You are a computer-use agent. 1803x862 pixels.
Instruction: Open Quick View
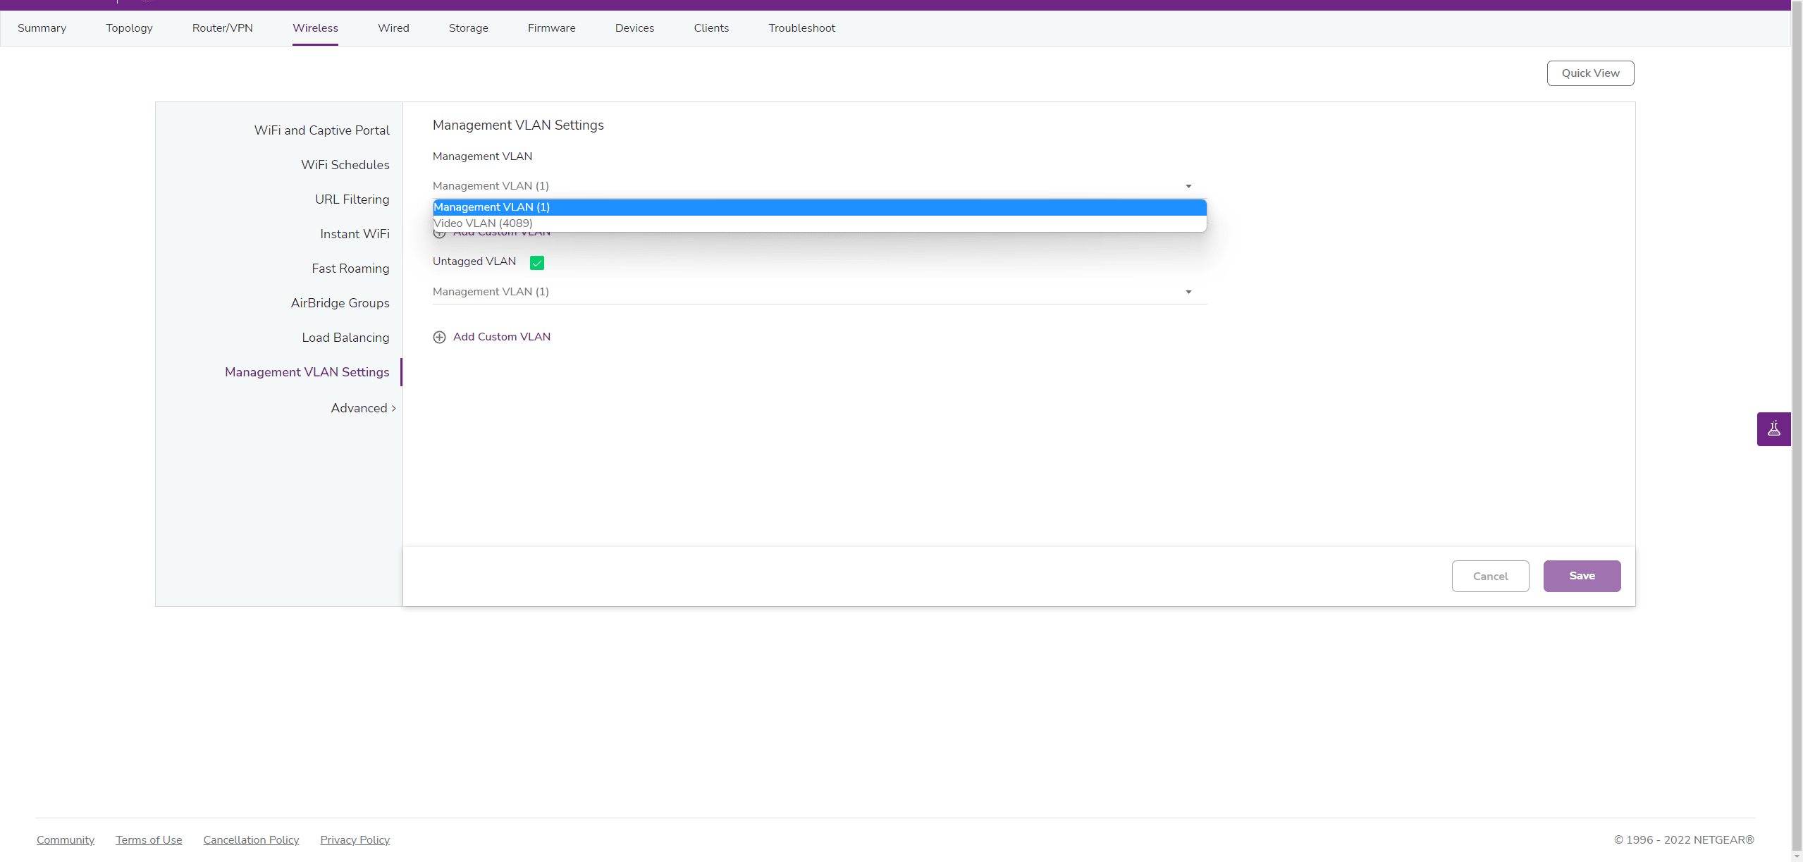point(1590,73)
